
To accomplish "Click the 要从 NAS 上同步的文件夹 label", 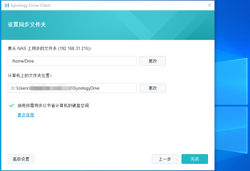I will tap(32, 48).
